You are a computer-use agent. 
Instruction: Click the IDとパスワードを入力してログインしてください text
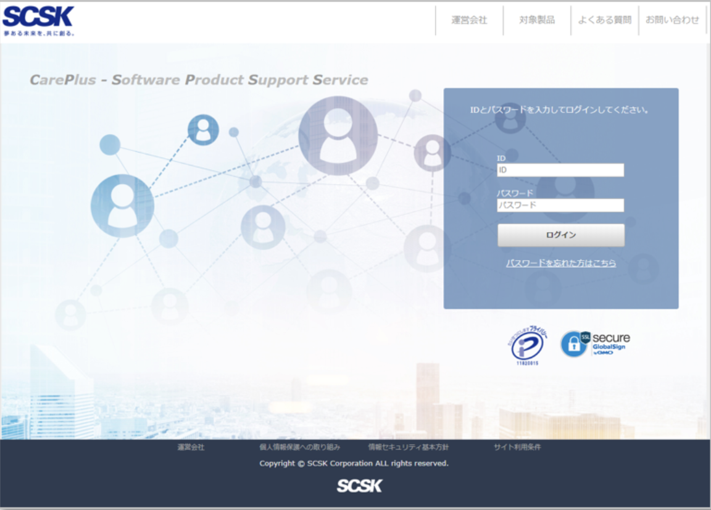coord(559,110)
